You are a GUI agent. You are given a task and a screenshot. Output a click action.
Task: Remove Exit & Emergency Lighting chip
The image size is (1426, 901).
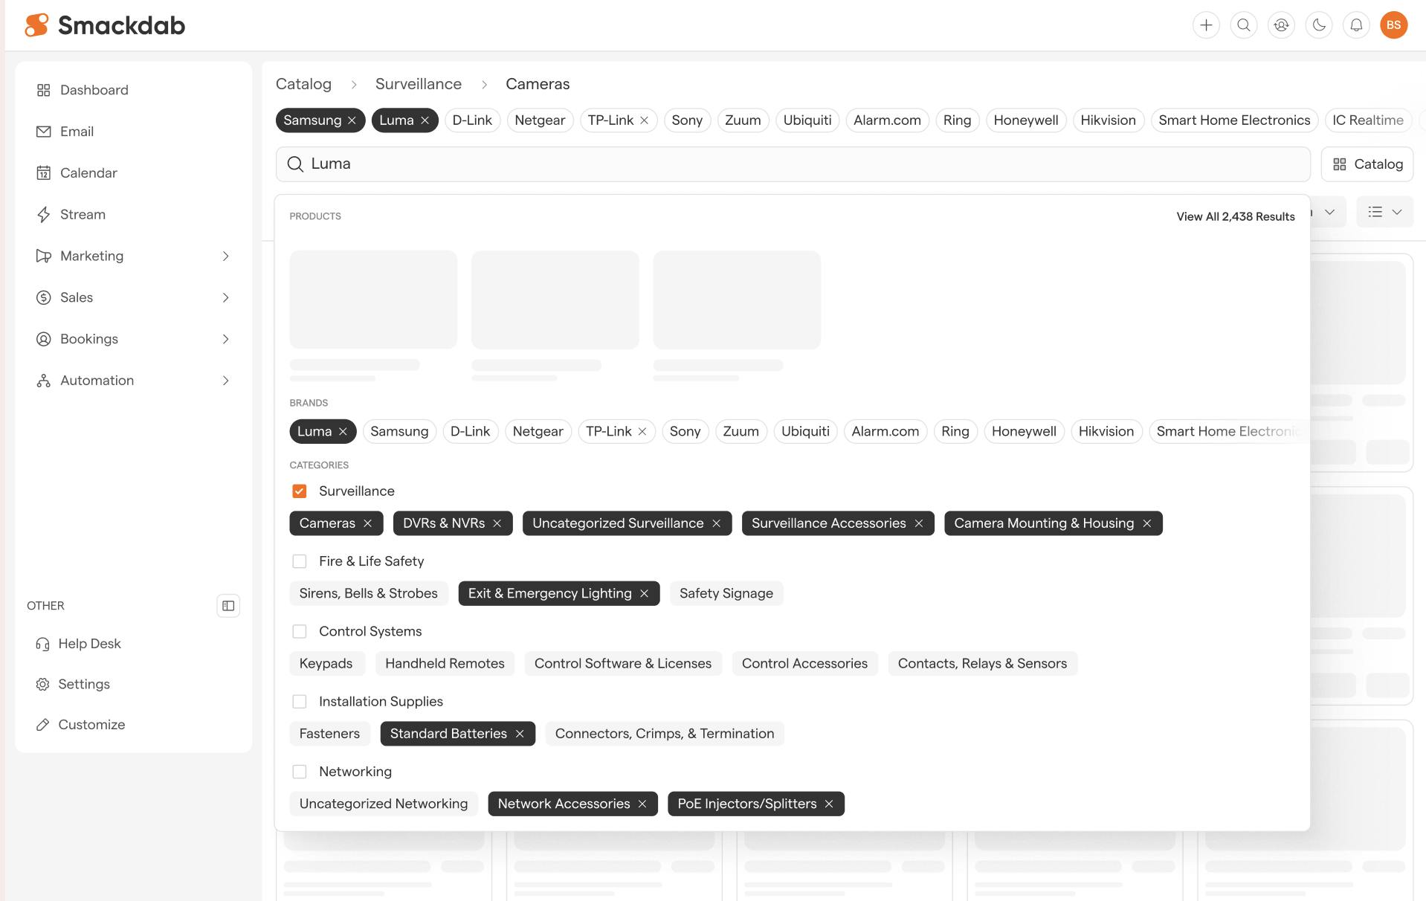[x=645, y=594]
